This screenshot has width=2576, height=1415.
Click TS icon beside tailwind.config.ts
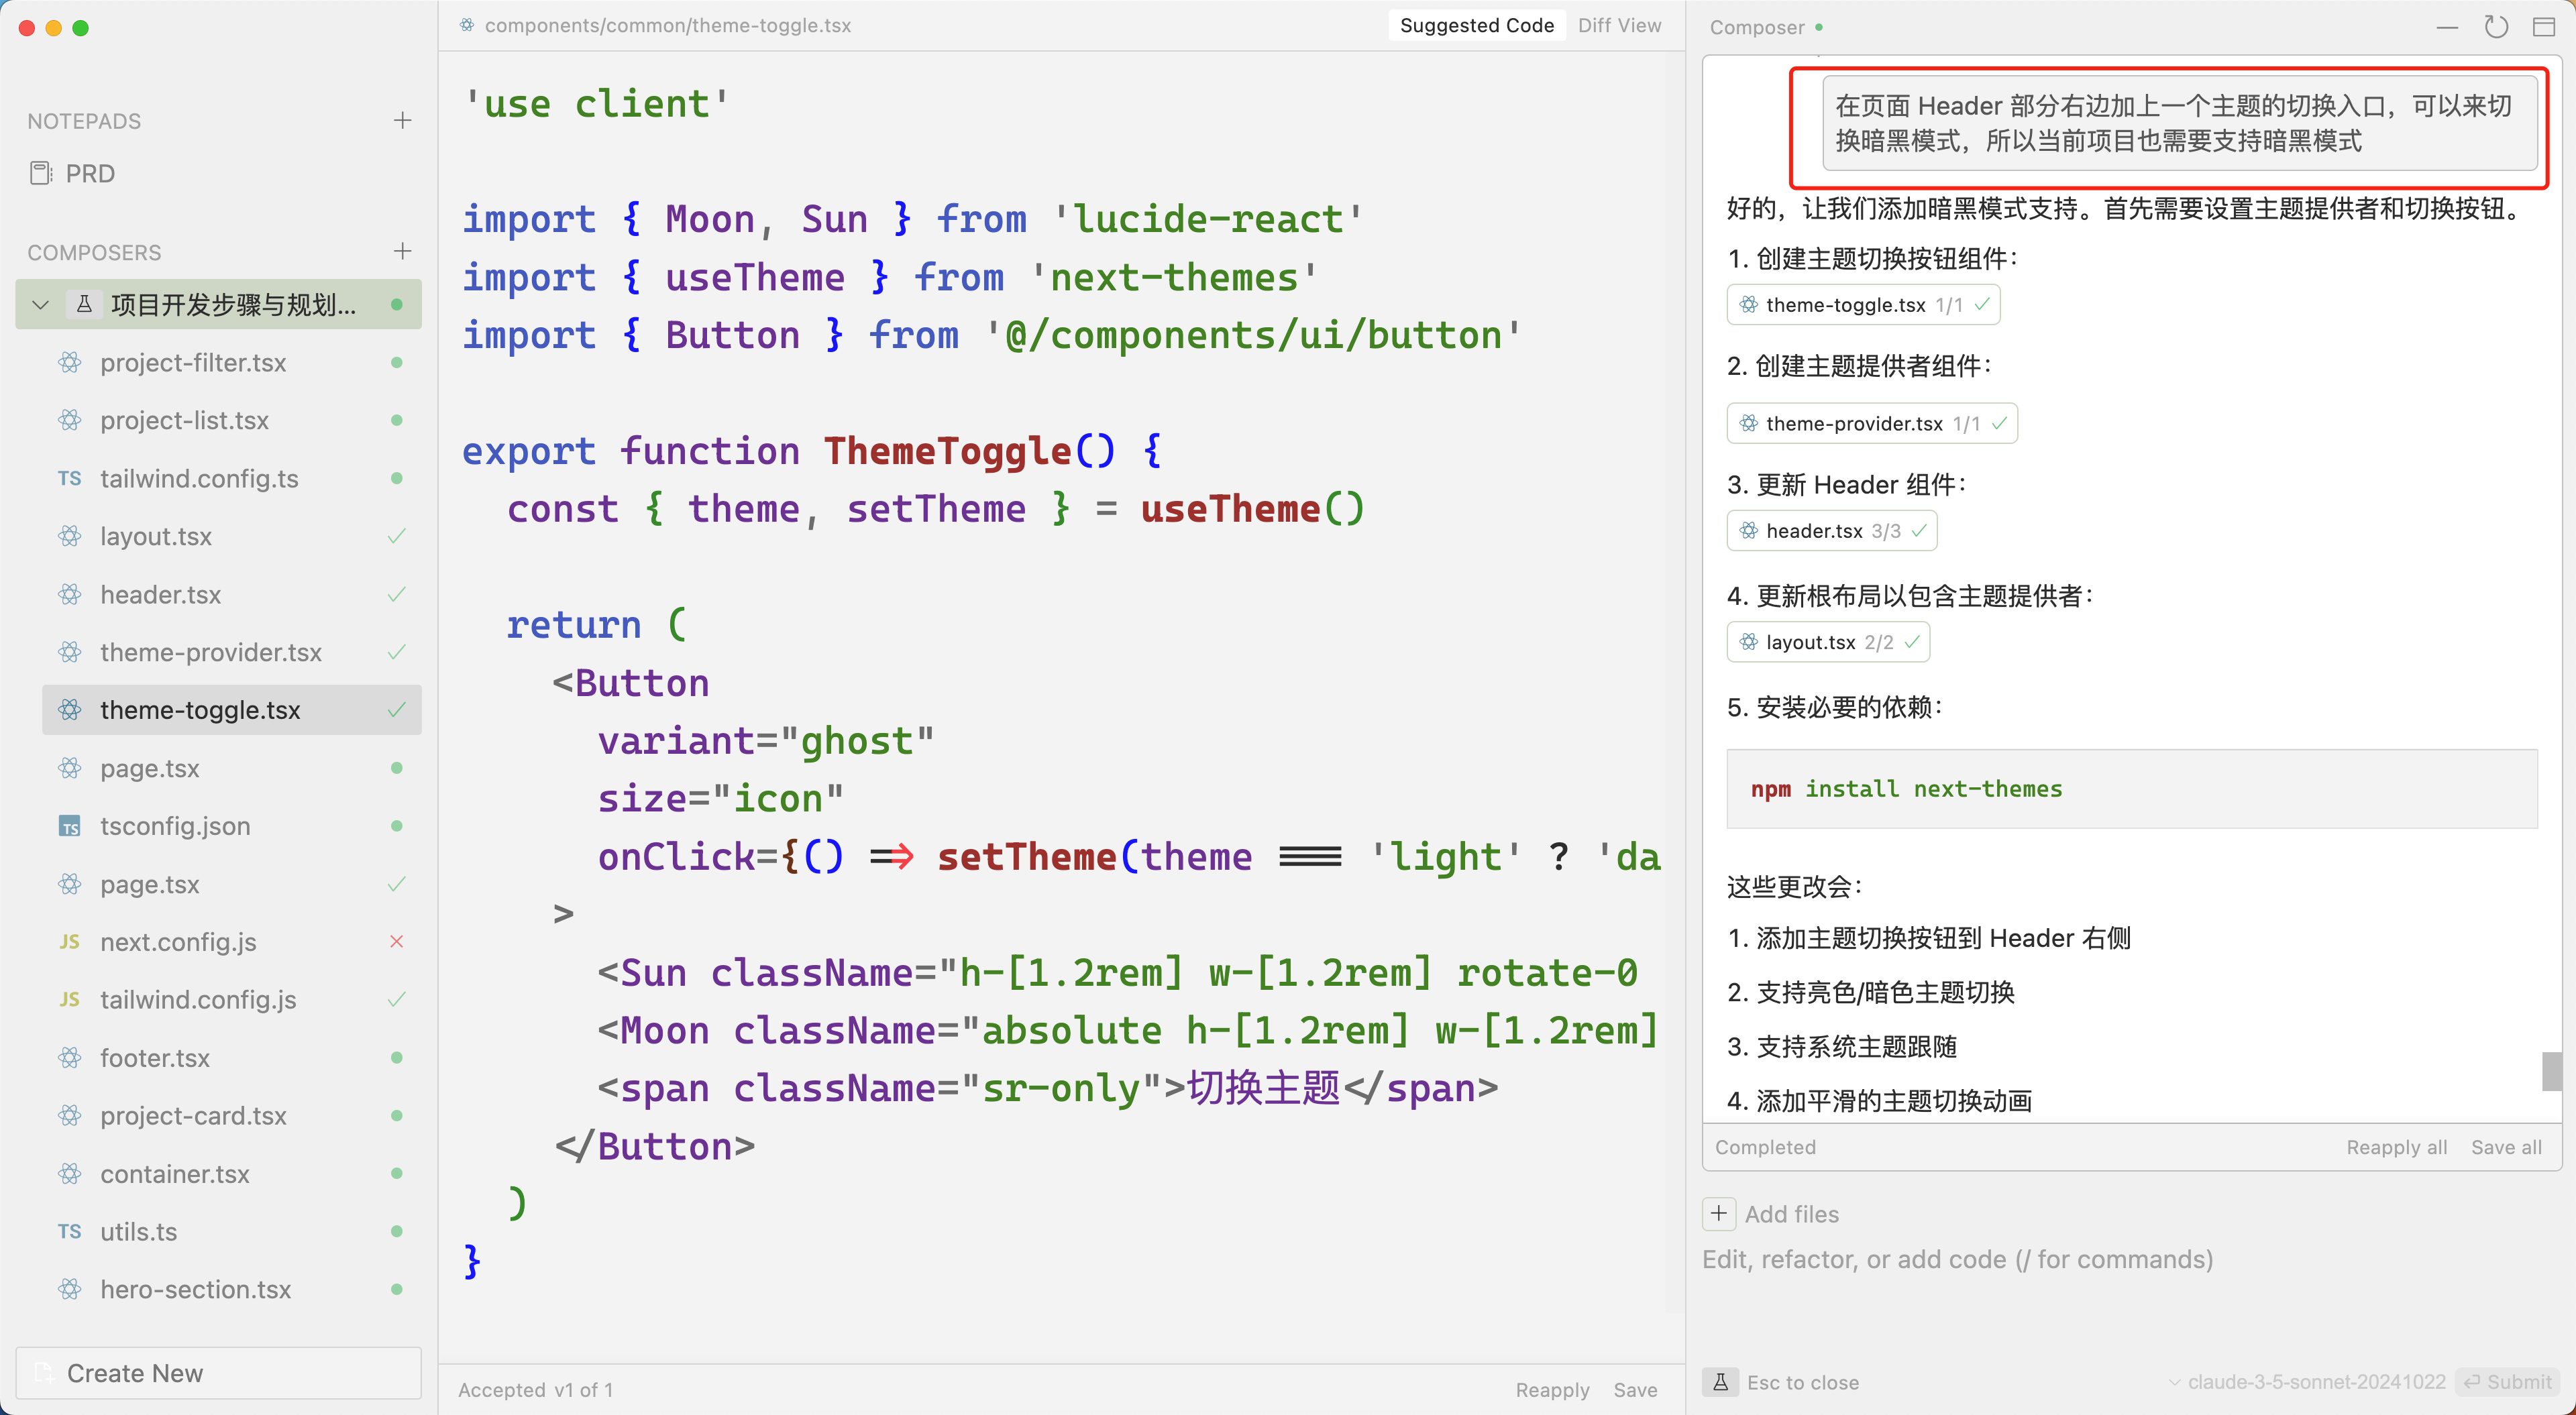[69, 478]
